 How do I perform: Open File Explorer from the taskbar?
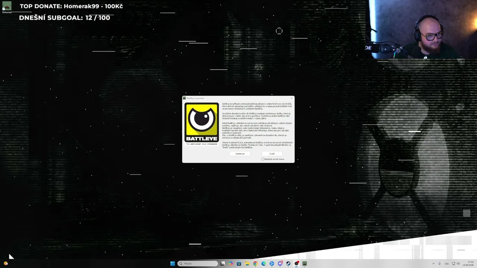247,264
